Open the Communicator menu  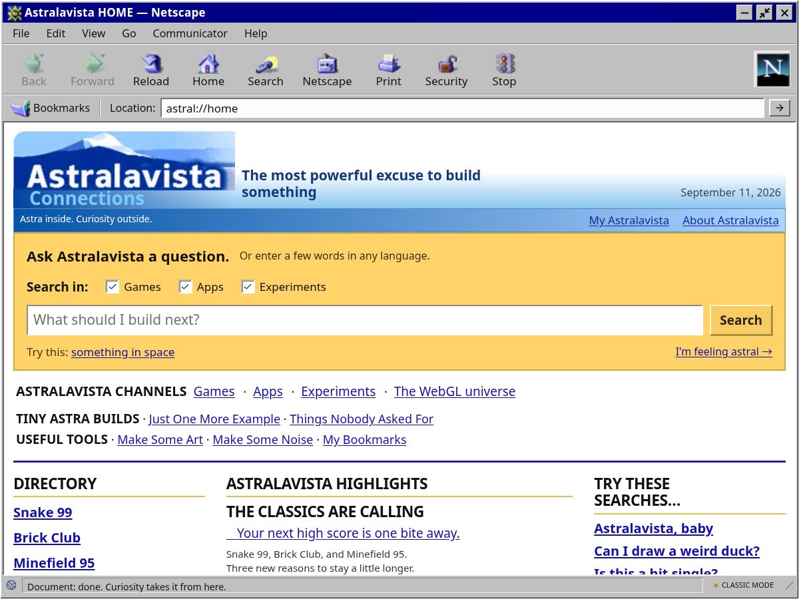pos(190,33)
